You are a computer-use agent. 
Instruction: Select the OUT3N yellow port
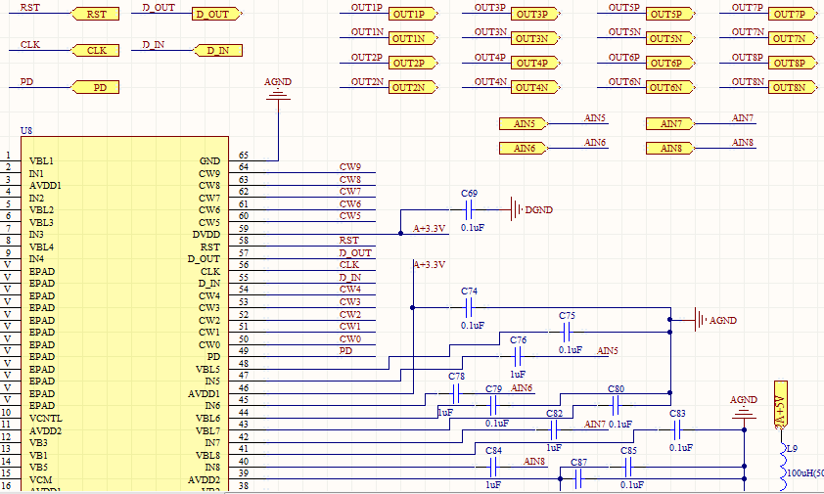coord(535,38)
